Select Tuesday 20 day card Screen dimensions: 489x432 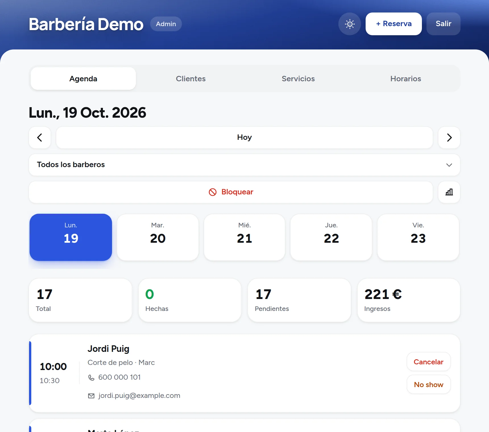pos(158,237)
